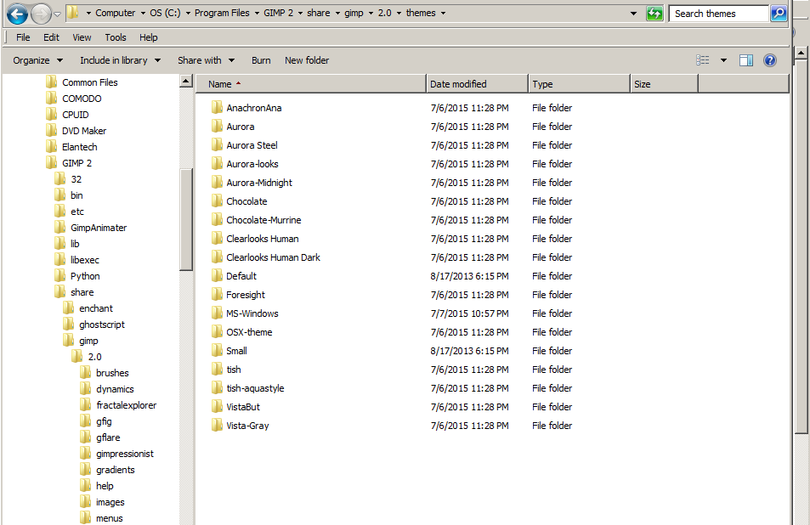Expand dropdown arrow after GIMP 2 breadcrumb
This screenshot has width=810, height=525.
(300, 13)
